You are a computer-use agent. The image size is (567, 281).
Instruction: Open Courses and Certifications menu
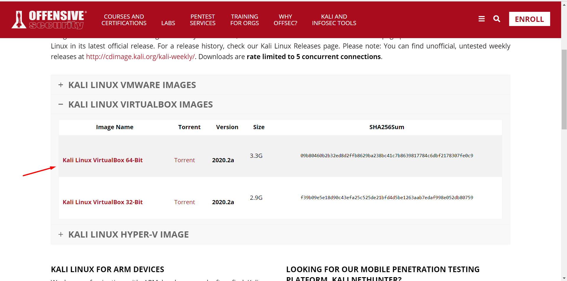click(x=124, y=20)
